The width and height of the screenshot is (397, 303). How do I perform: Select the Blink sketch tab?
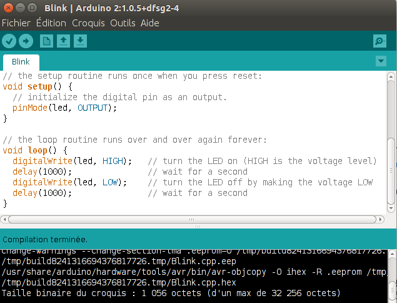pyautogui.click(x=21, y=62)
